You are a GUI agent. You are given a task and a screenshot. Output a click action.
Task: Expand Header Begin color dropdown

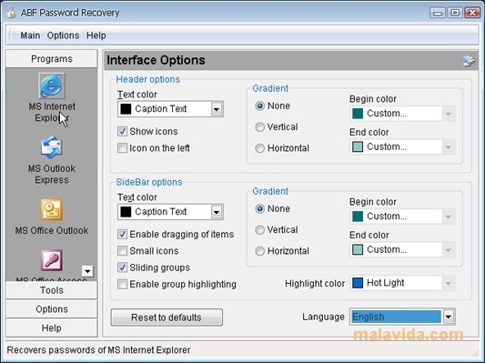coord(449,114)
